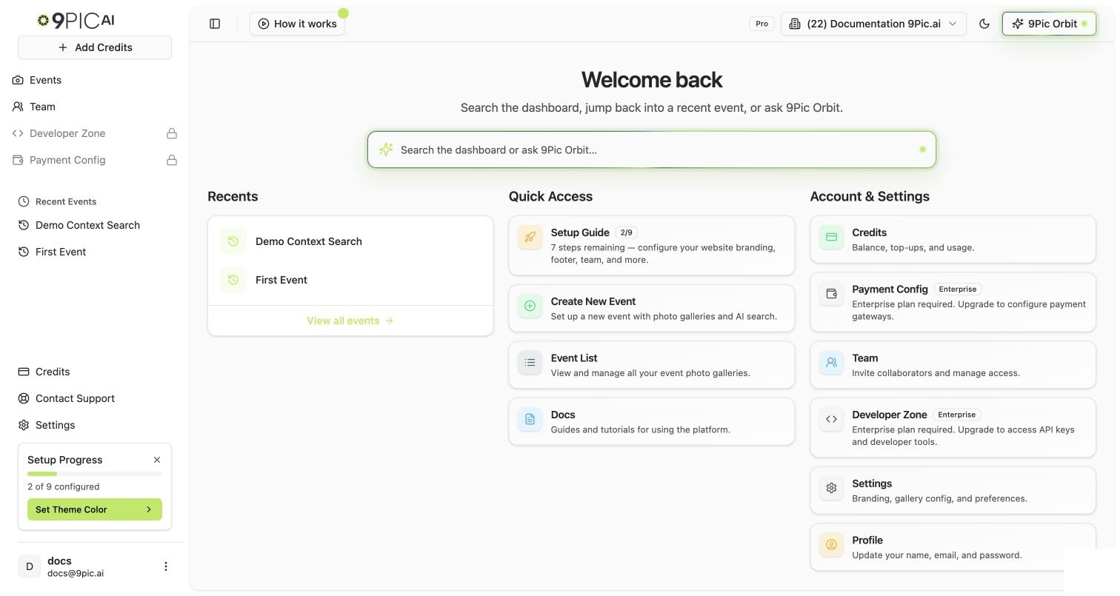Open the Settings card in Account & Settings

(953, 490)
